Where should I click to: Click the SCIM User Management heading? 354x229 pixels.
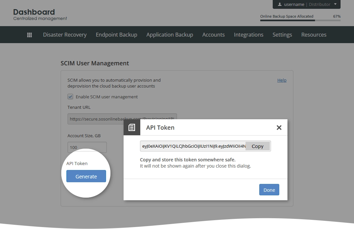[95, 63]
